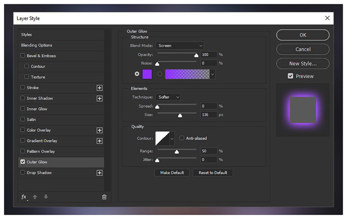Image resolution: width=347 pixels, height=219 pixels.
Task: Tick the Inner Shadow checkbox
Action: coord(22,98)
